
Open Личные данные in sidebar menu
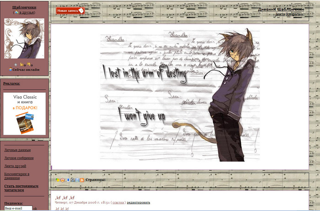pyautogui.click(x=17, y=150)
